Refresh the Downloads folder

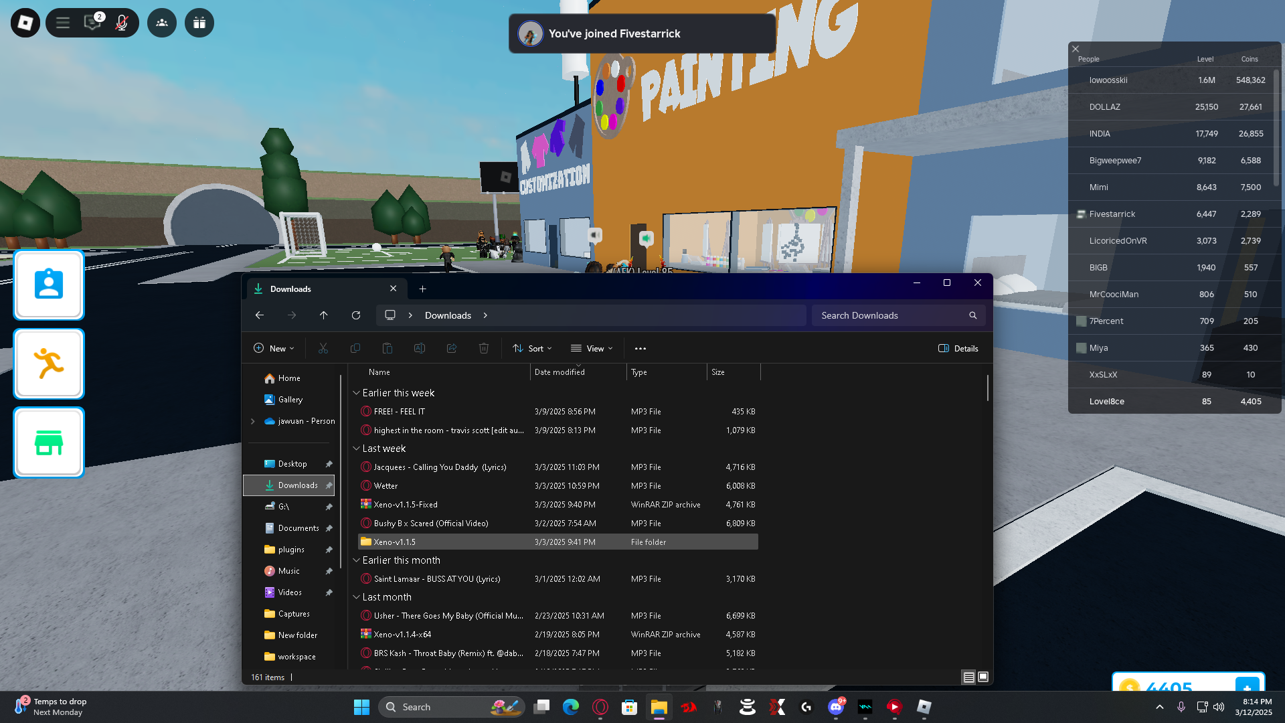pos(356,315)
